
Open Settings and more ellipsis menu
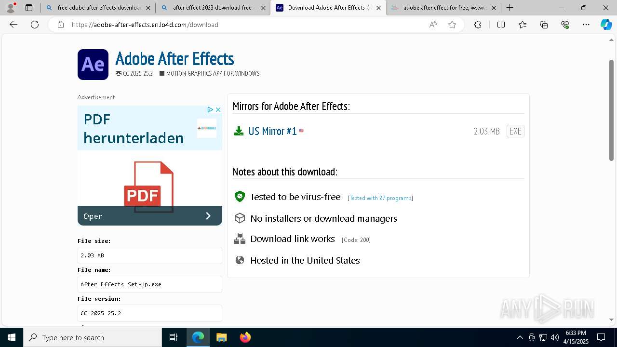(586, 25)
